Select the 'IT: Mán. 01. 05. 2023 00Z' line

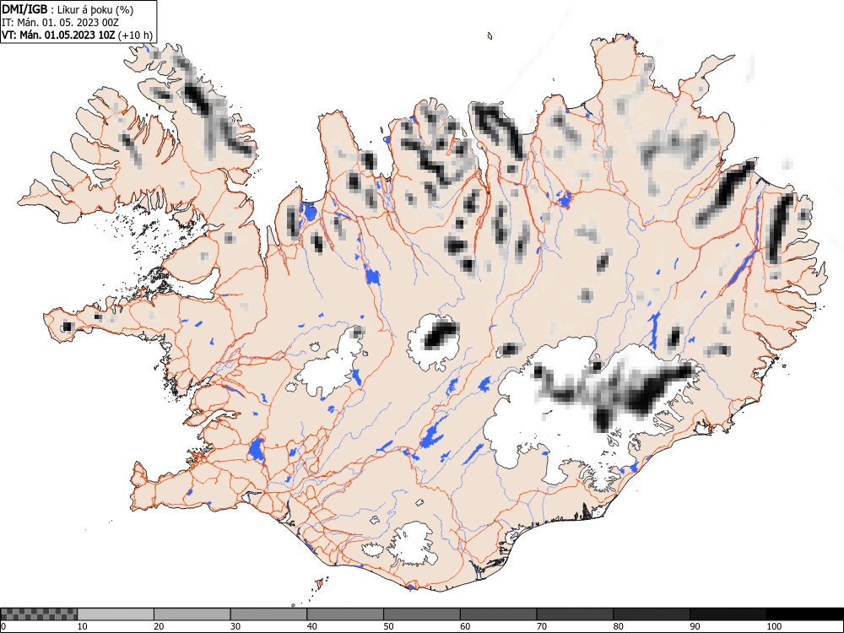pos(60,23)
